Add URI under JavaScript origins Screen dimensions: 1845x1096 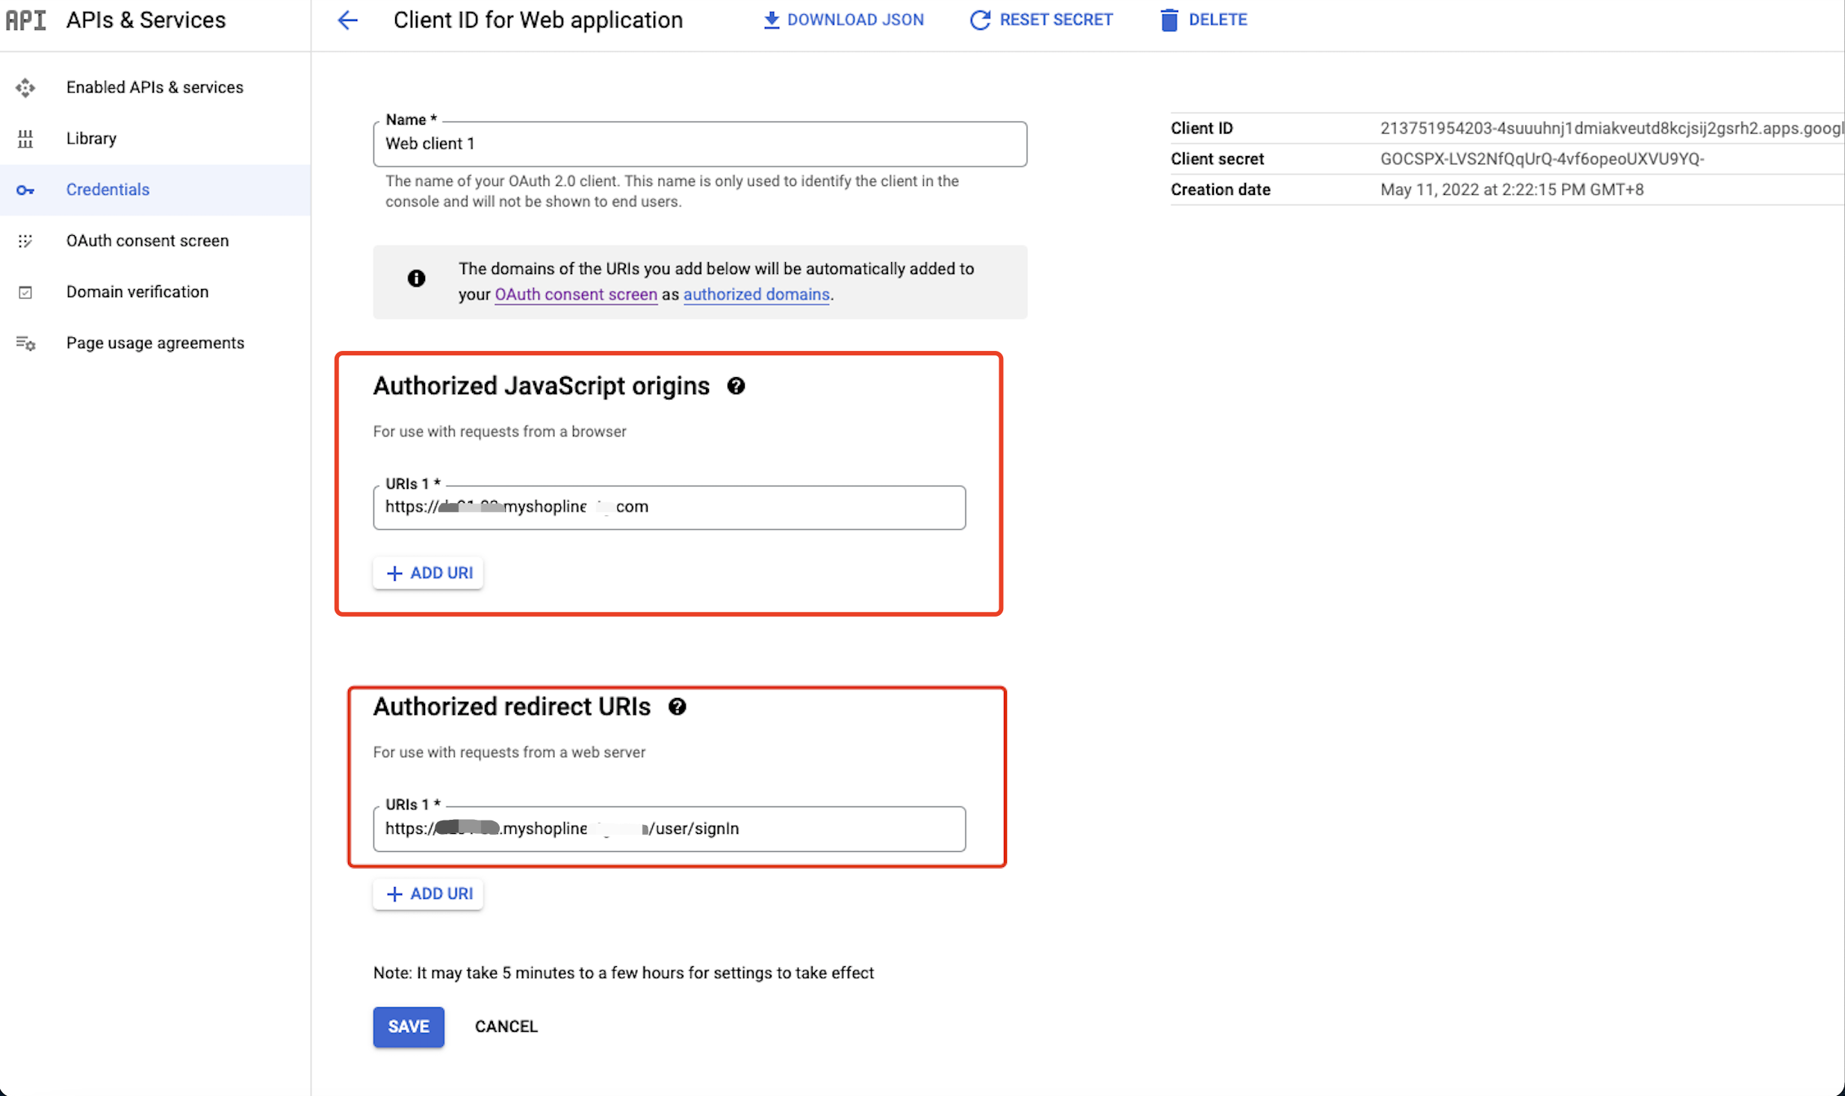[428, 573]
